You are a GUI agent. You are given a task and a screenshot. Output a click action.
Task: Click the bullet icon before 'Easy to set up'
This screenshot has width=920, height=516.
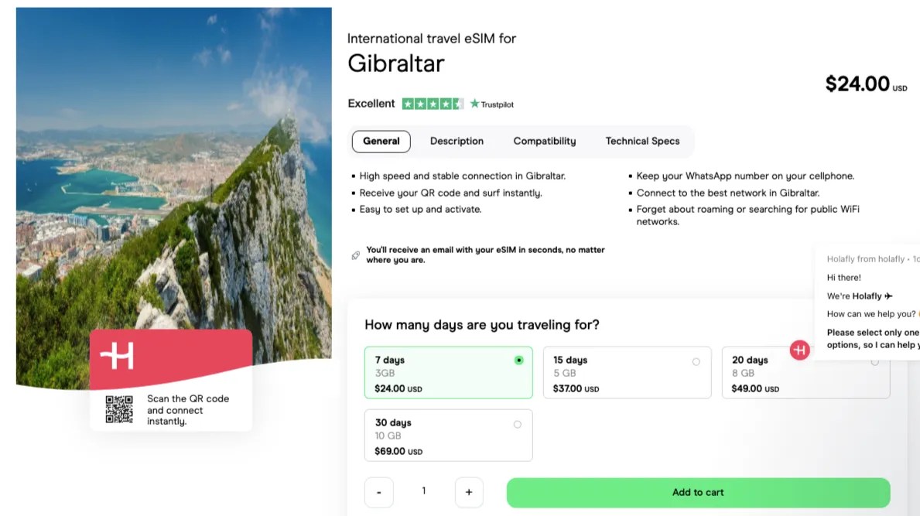click(x=353, y=209)
